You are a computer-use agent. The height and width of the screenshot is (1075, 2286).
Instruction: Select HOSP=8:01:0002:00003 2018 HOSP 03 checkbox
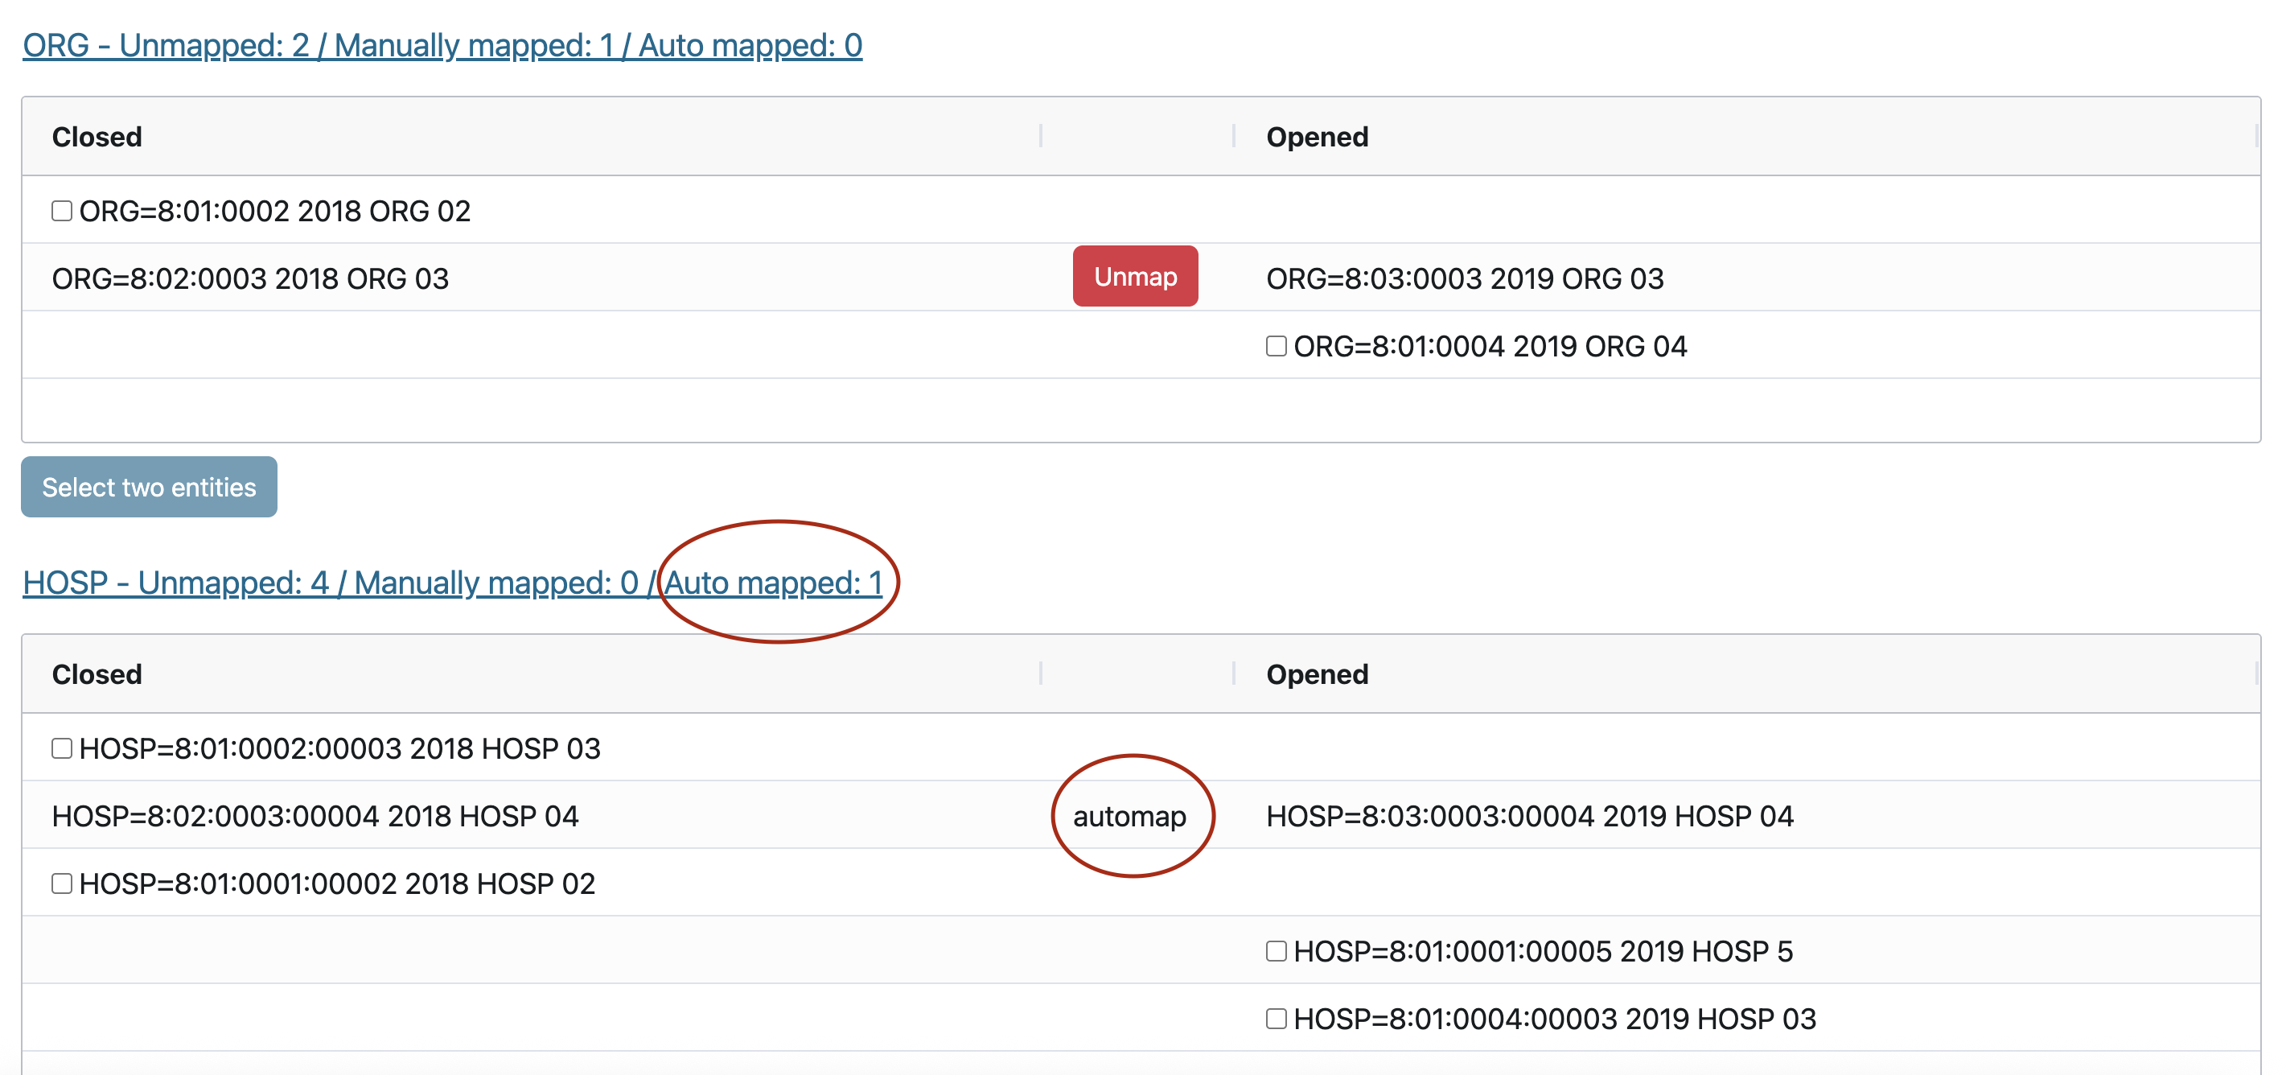[61, 748]
